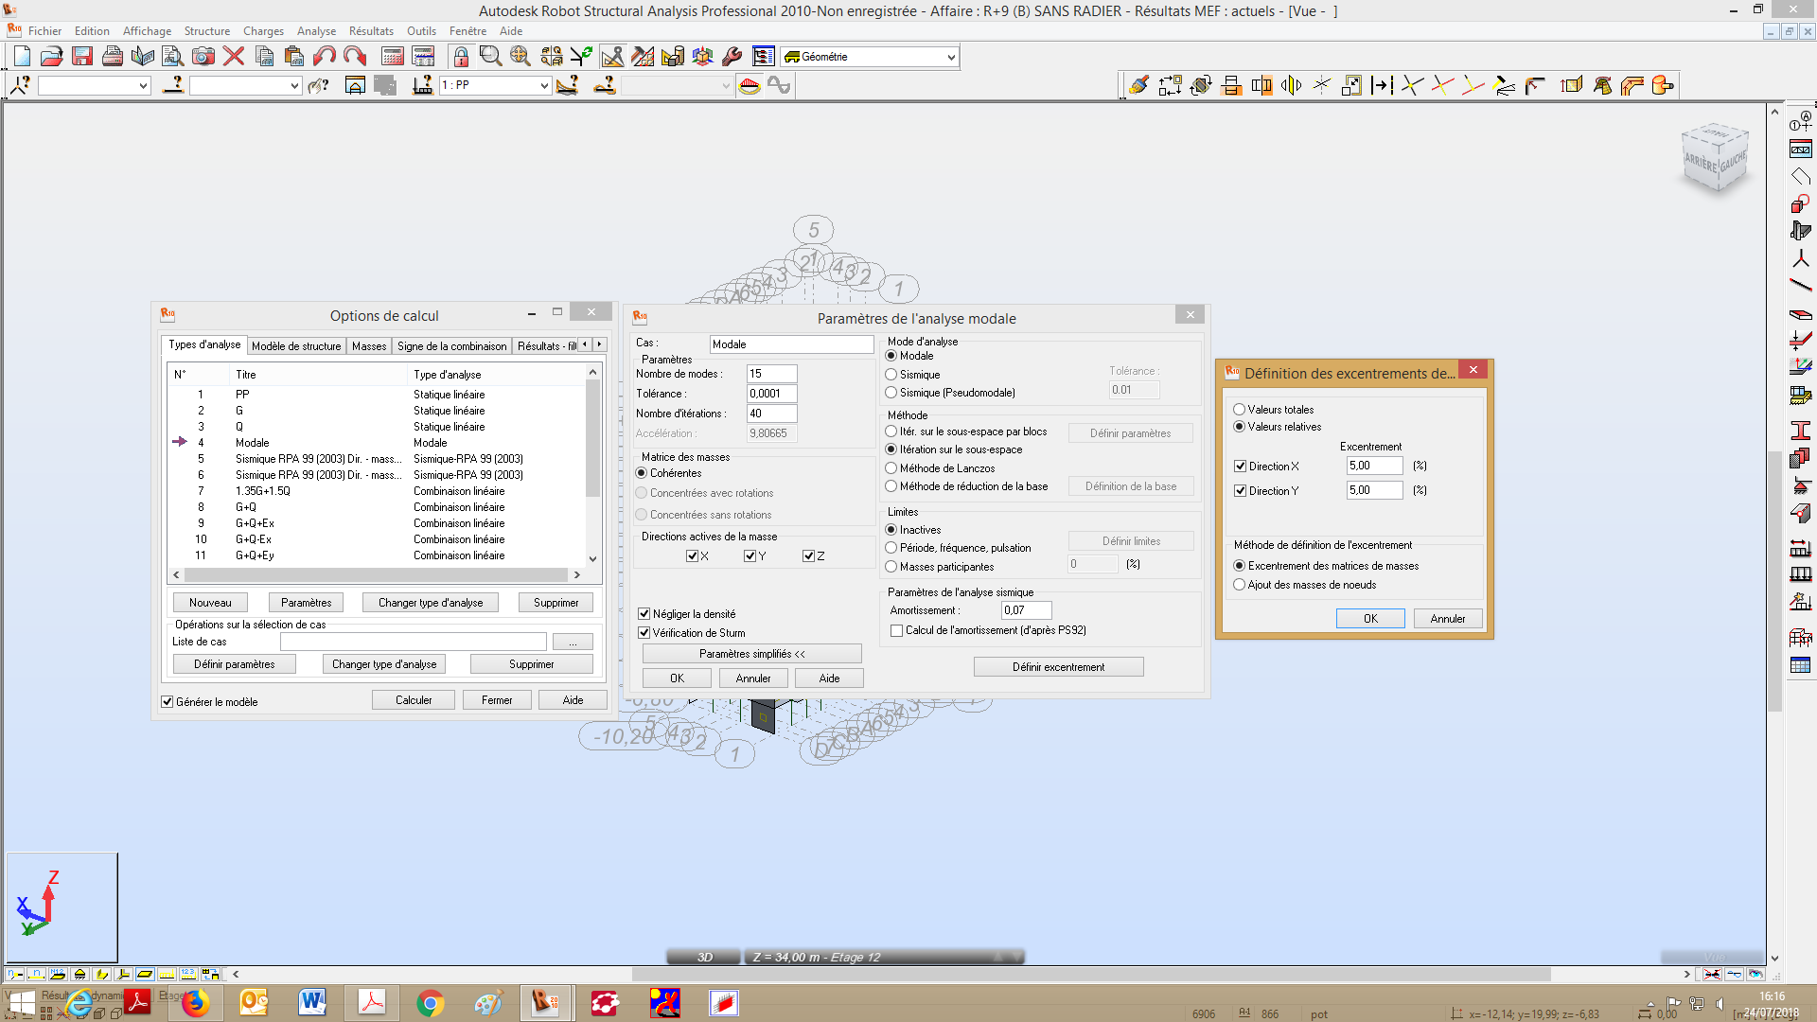
Task: Uncheck the Direction X eccentricity checkbox
Action: [x=1240, y=467]
